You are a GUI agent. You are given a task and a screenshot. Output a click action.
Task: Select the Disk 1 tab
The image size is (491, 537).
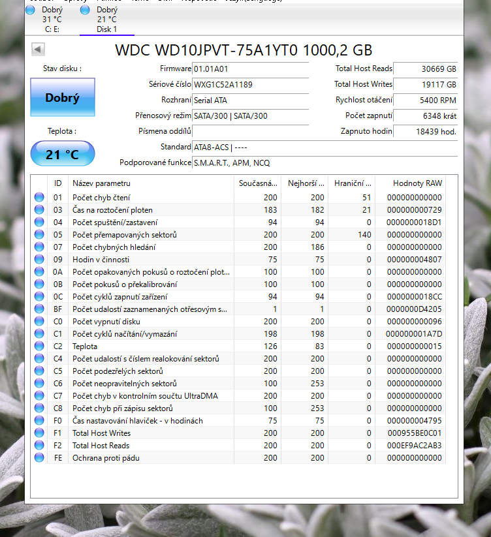pos(107,20)
